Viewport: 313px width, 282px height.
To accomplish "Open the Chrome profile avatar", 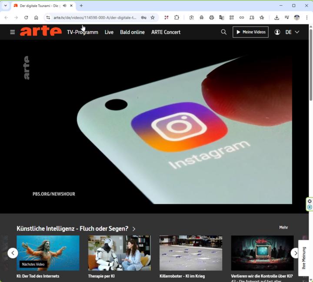I will pos(297,17).
